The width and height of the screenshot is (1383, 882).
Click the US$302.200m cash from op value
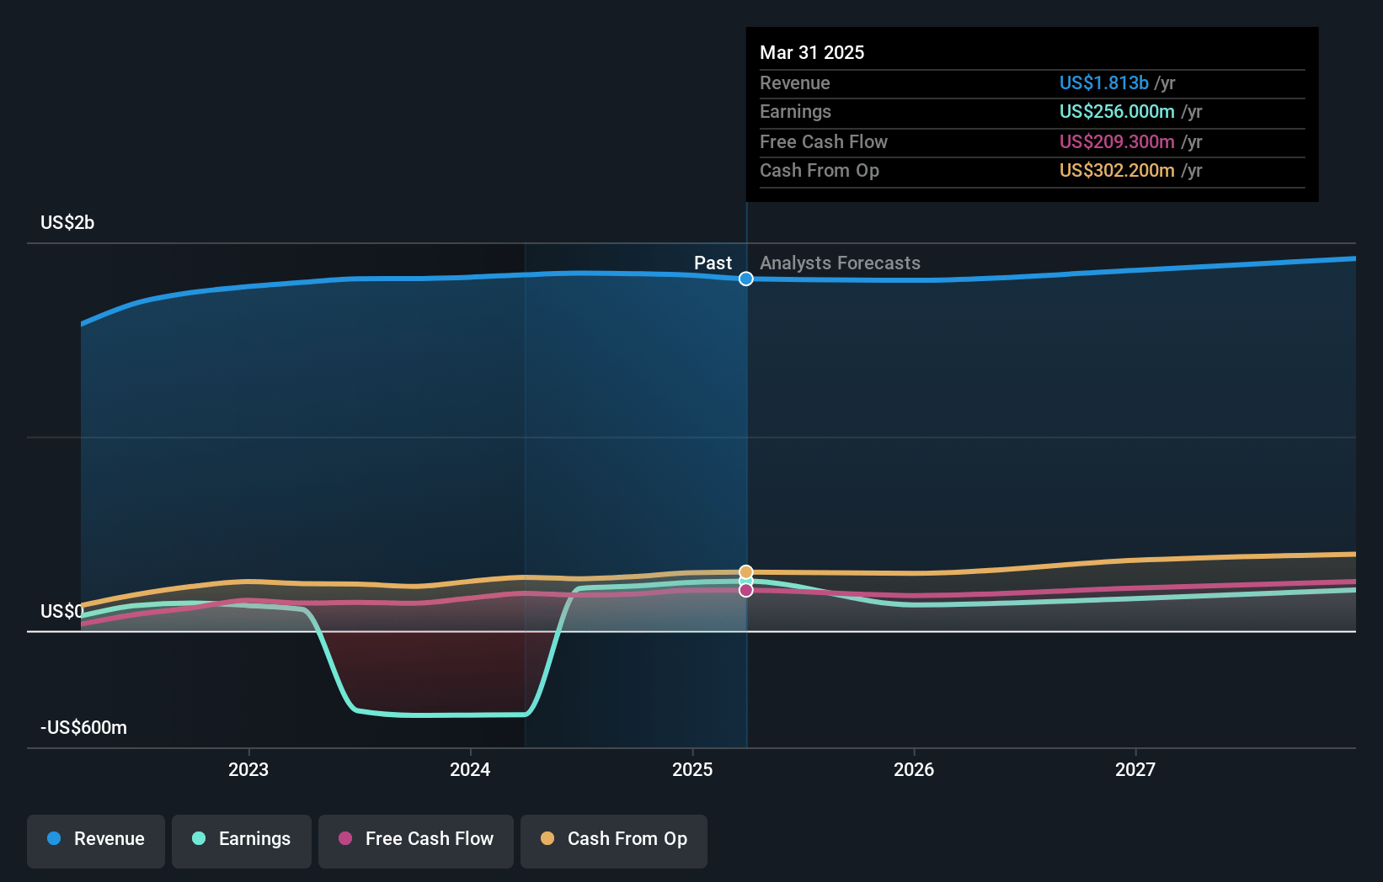point(1117,170)
